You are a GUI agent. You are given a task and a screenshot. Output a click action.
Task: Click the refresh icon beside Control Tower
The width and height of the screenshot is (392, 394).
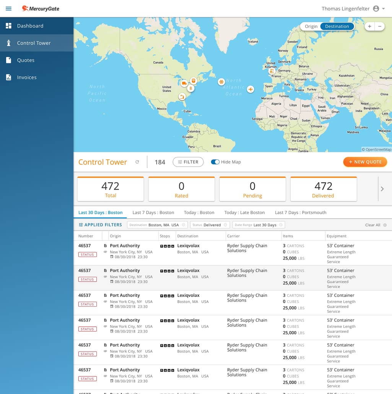tap(137, 162)
